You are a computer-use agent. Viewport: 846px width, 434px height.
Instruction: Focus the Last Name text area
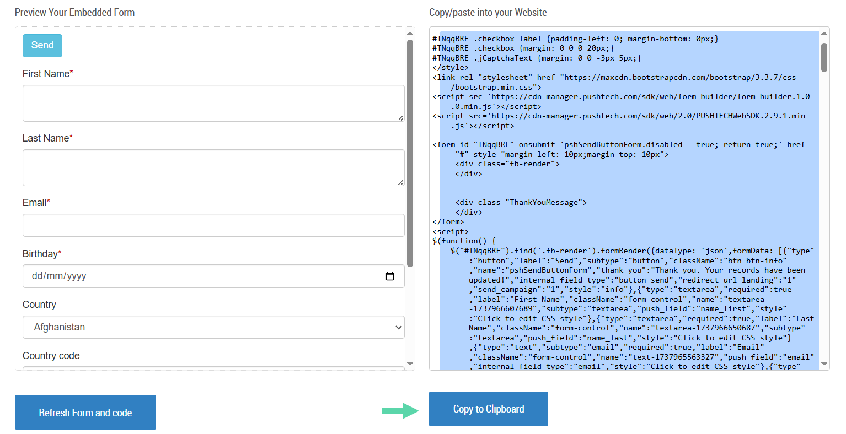[213, 167]
